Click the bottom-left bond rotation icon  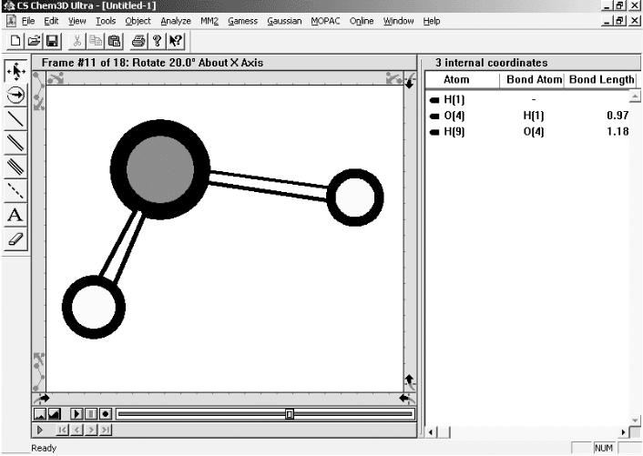[x=38, y=371]
